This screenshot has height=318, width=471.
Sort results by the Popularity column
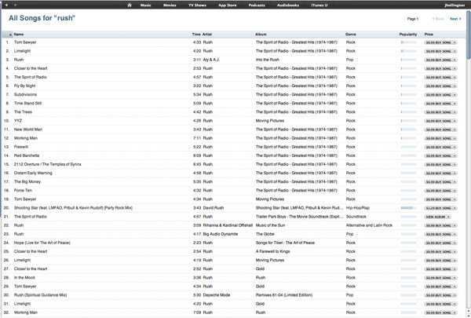408,35
